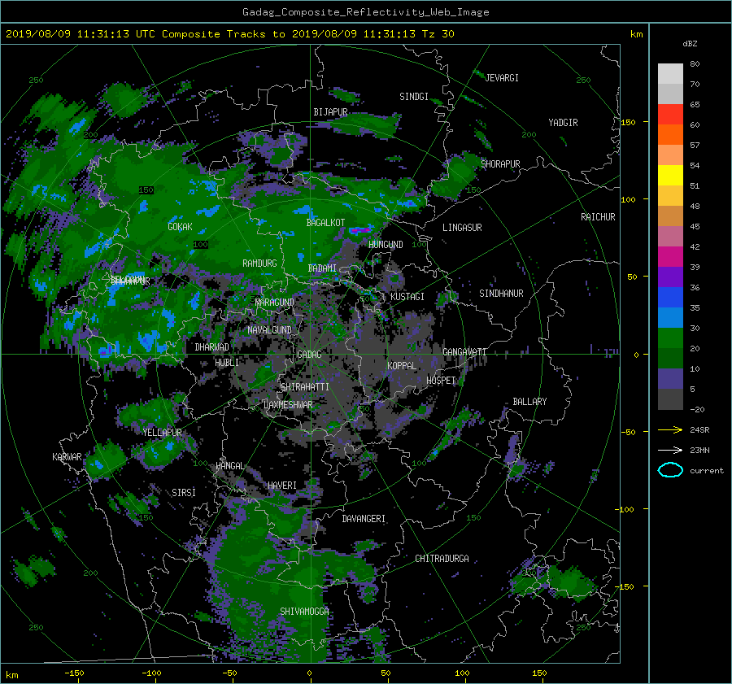
Task: Click the BIJAPUR city label
Action: tap(330, 112)
